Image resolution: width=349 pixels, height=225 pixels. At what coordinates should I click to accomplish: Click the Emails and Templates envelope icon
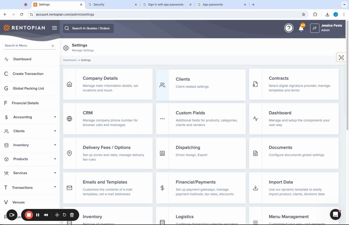[x=70, y=188]
